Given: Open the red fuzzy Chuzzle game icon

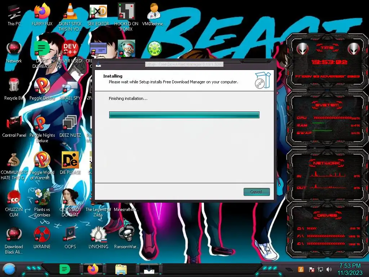Looking at the screenshot, I should 14,203.
